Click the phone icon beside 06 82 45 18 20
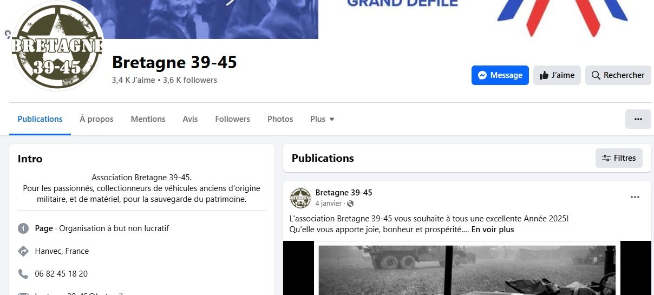654x295 pixels. pyautogui.click(x=23, y=274)
